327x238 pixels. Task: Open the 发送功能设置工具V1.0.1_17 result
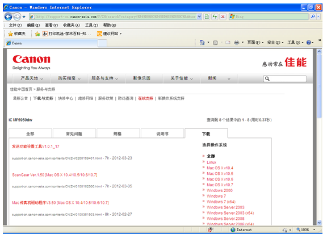pyautogui.click(x=36, y=147)
